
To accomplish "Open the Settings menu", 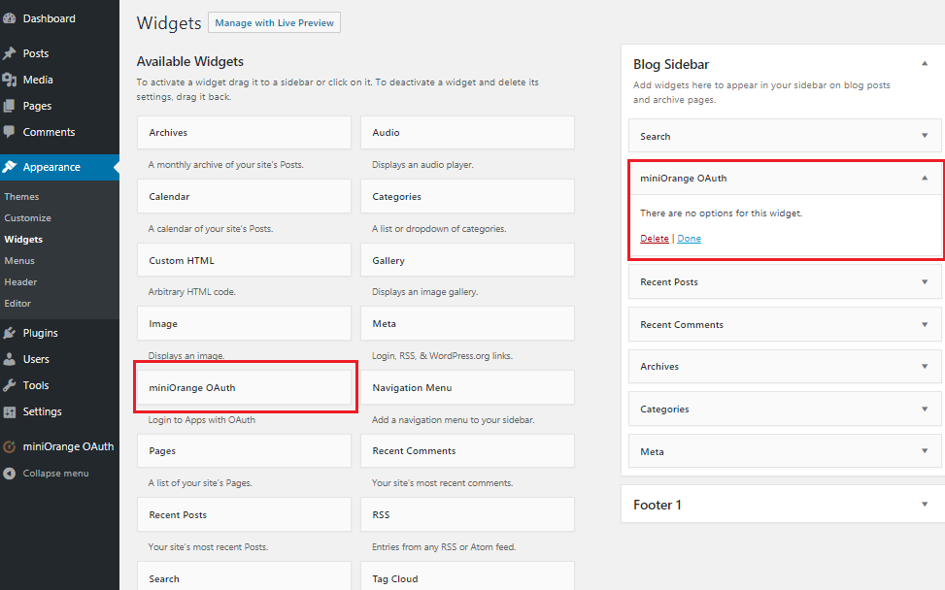I will click(42, 411).
